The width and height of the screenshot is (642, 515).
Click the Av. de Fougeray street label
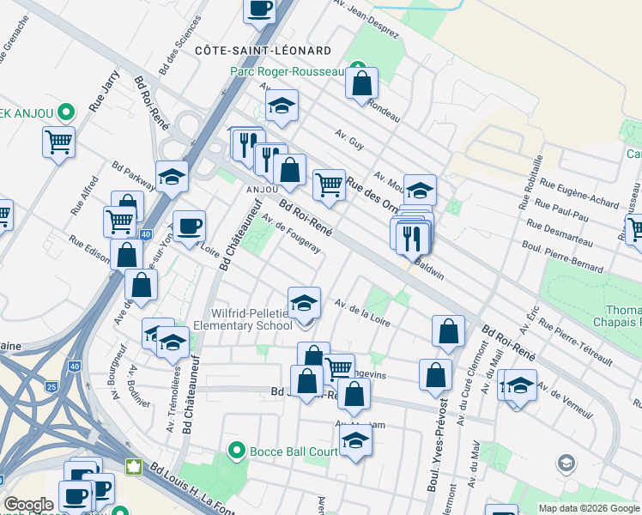[291, 233]
